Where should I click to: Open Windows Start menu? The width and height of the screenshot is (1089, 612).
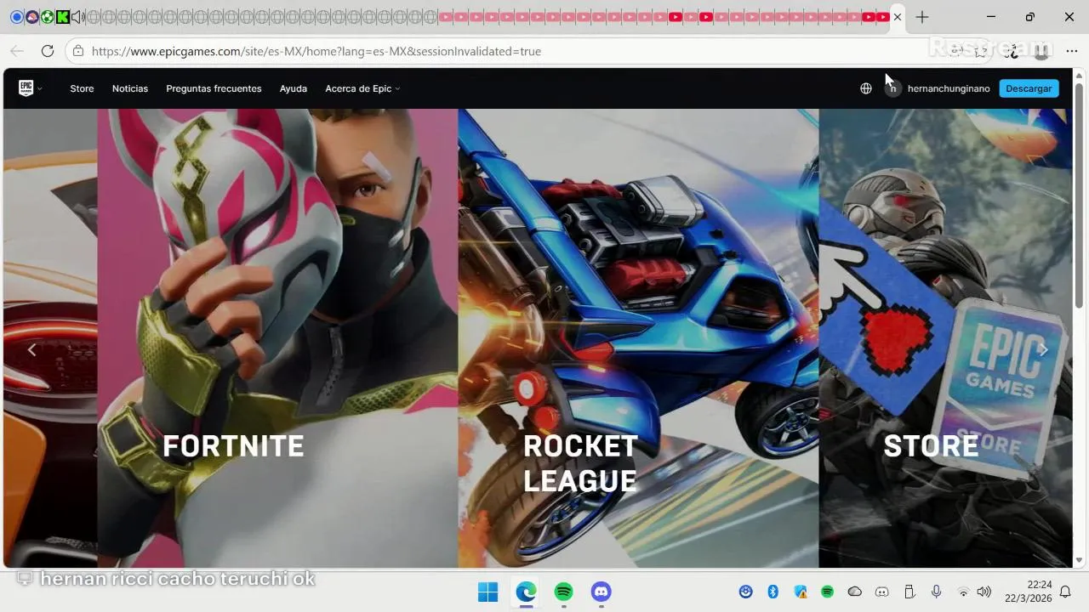(488, 592)
